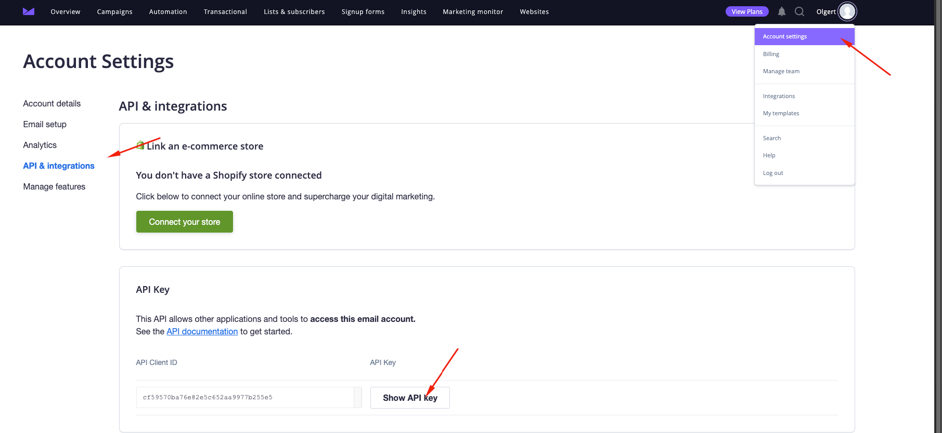Viewport: 942px width, 433px height.
Task: Click the Show API key button
Action: point(410,398)
